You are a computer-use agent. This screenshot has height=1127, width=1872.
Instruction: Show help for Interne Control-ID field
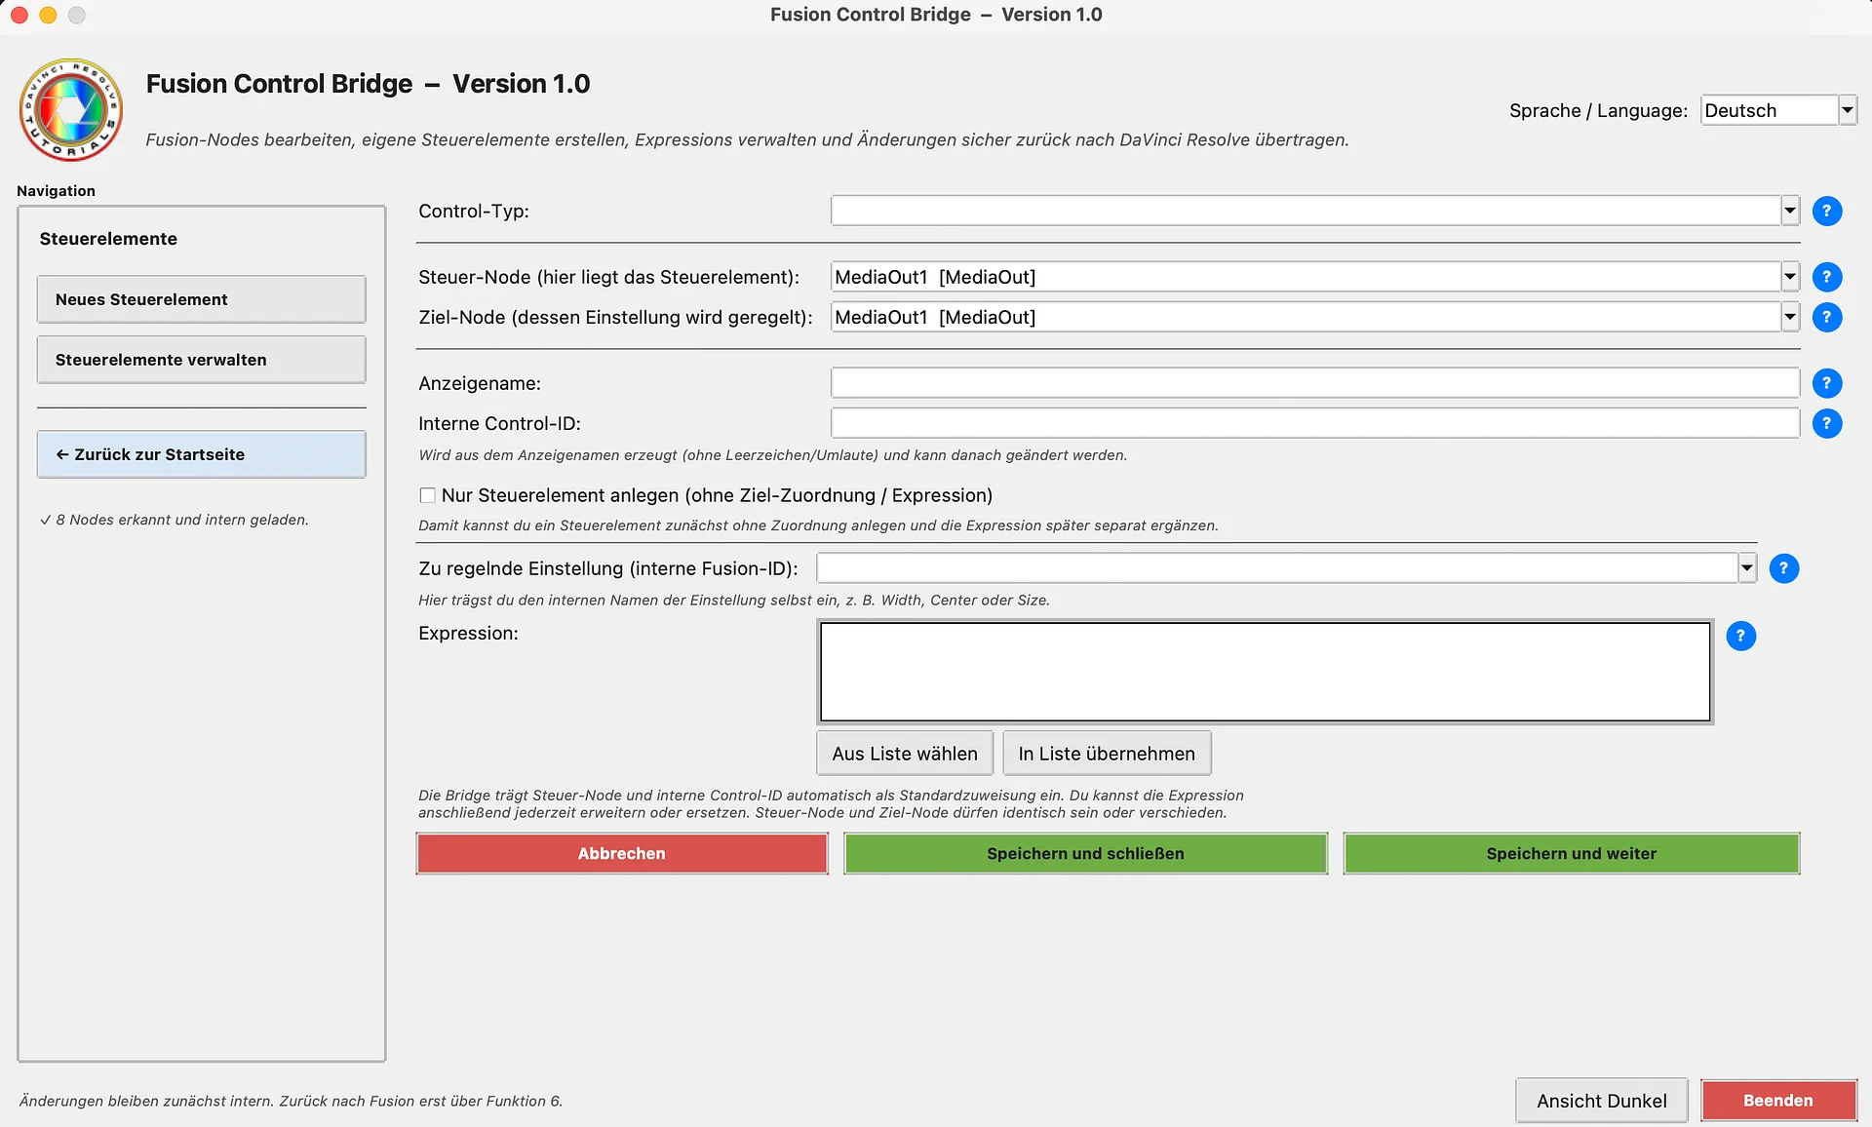pos(1826,423)
